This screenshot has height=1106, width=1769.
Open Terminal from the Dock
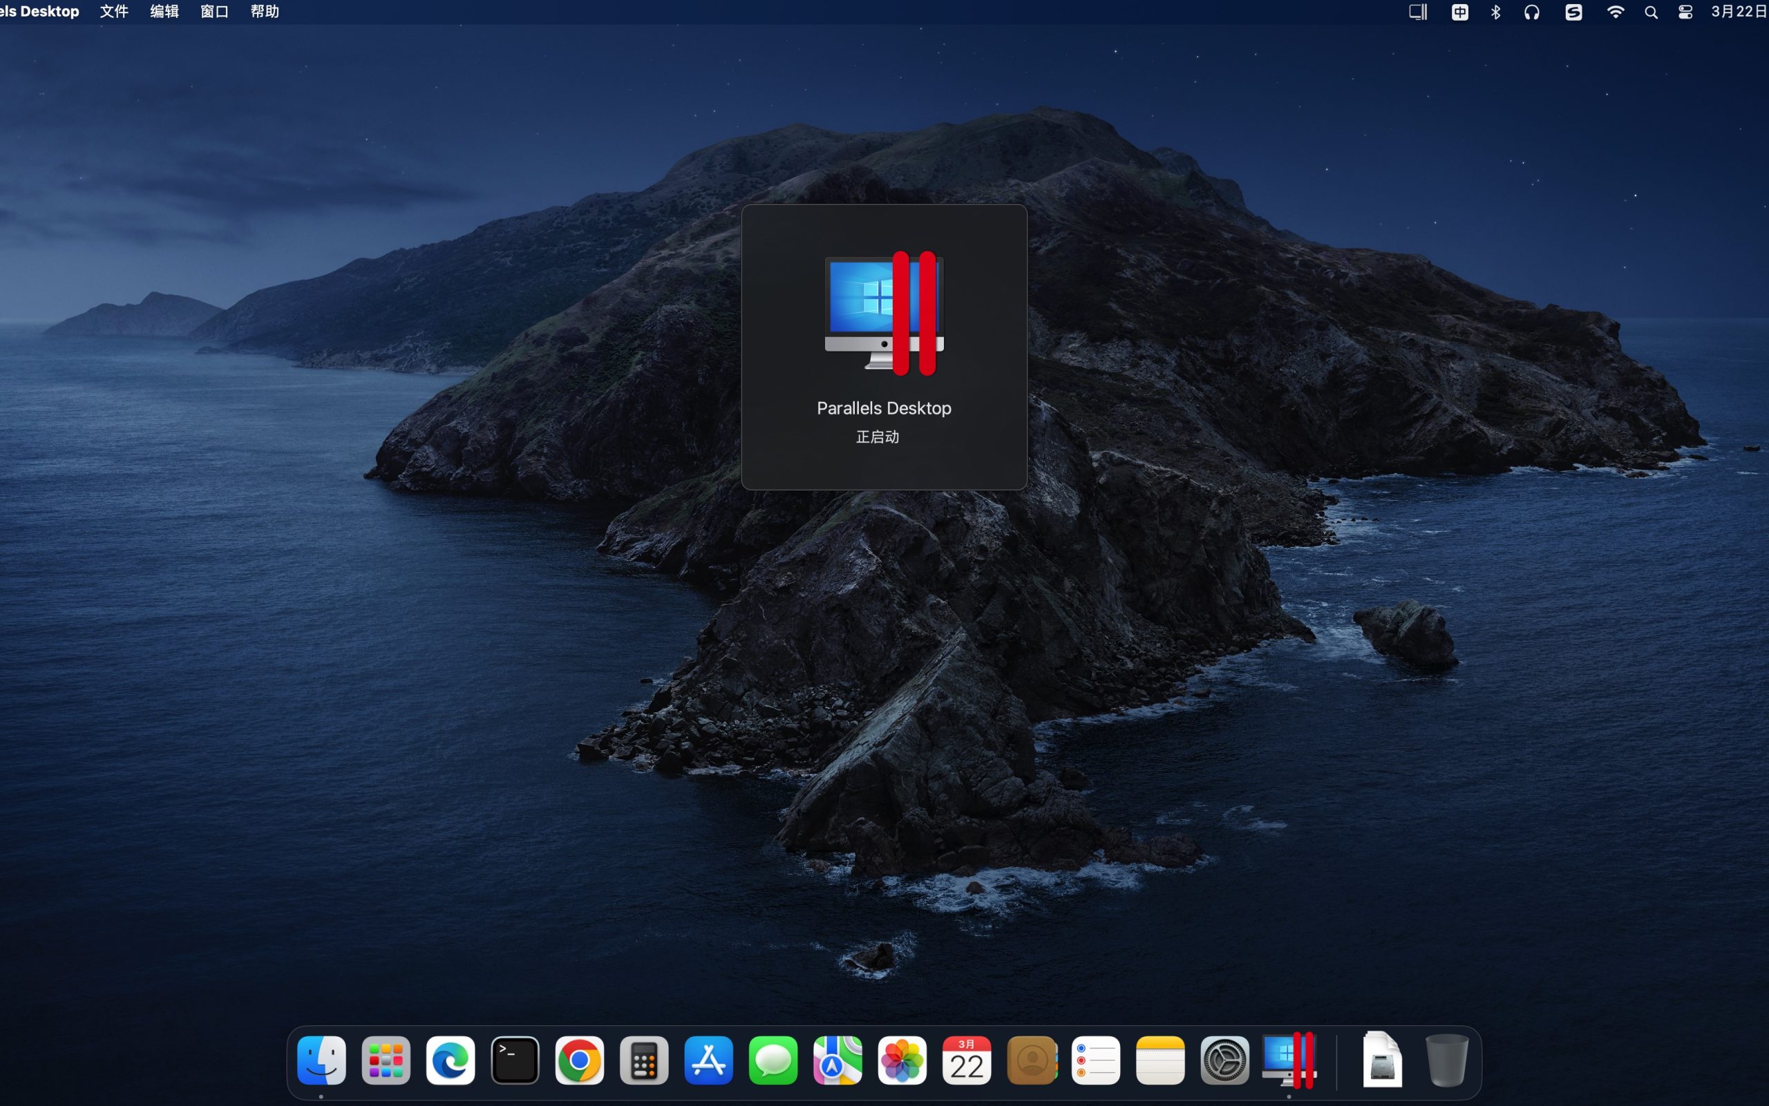pos(514,1060)
